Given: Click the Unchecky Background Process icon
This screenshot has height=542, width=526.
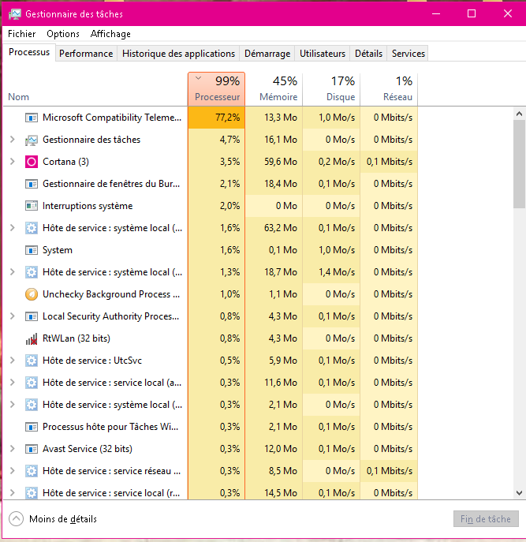Looking at the screenshot, I should pos(32,294).
